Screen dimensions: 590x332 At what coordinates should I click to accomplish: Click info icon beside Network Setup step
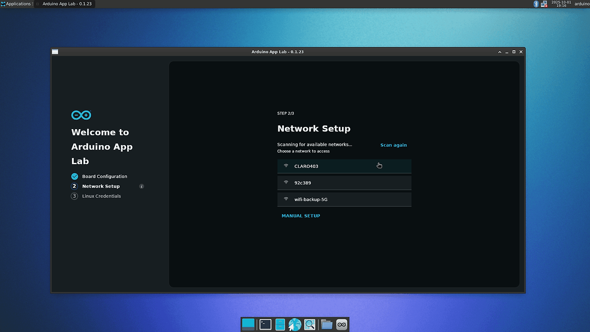pos(142,186)
